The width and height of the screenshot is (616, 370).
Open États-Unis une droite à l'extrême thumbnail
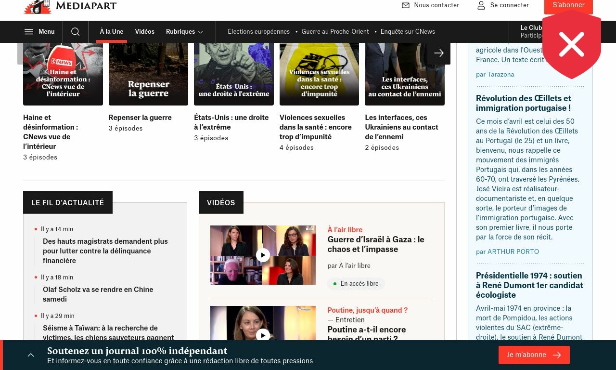coord(234,74)
